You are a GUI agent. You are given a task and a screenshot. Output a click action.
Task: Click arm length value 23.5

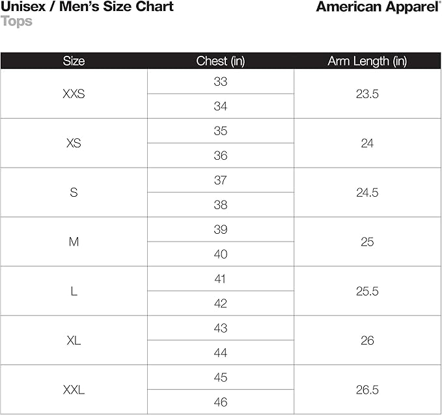point(367,94)
